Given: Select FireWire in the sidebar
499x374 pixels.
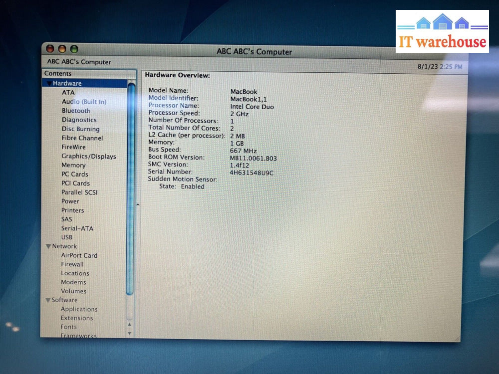Looking at the screenshot, I should [73, 147].
